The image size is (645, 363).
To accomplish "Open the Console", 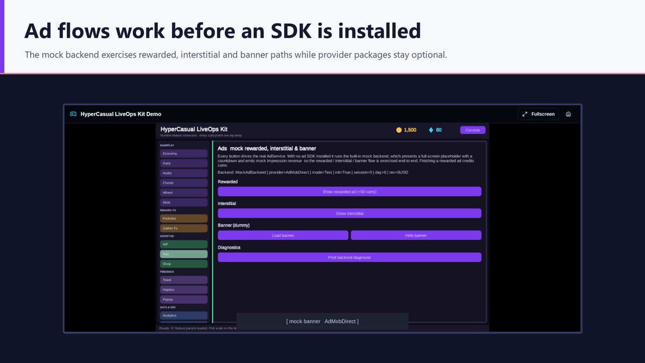I will click(472, 130).
